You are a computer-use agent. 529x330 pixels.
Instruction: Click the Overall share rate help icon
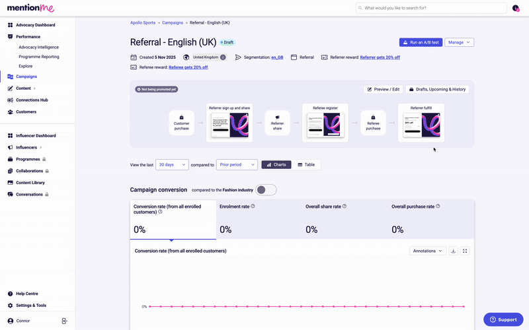pyautogui.click(x=345, y=206)
